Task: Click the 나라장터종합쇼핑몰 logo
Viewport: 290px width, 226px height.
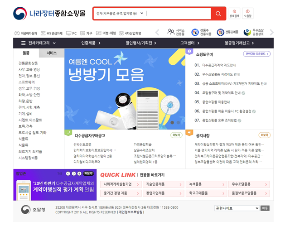Action: pyautogui.click(x=49, y=14)
